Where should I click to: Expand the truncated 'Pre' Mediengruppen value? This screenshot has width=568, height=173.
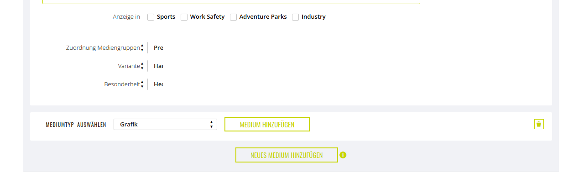click(158, 47)
